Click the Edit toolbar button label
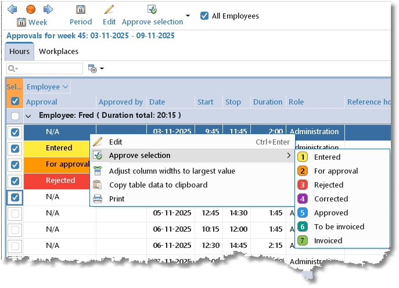This screenshot has height=288, width=399. tap(109, 22)
